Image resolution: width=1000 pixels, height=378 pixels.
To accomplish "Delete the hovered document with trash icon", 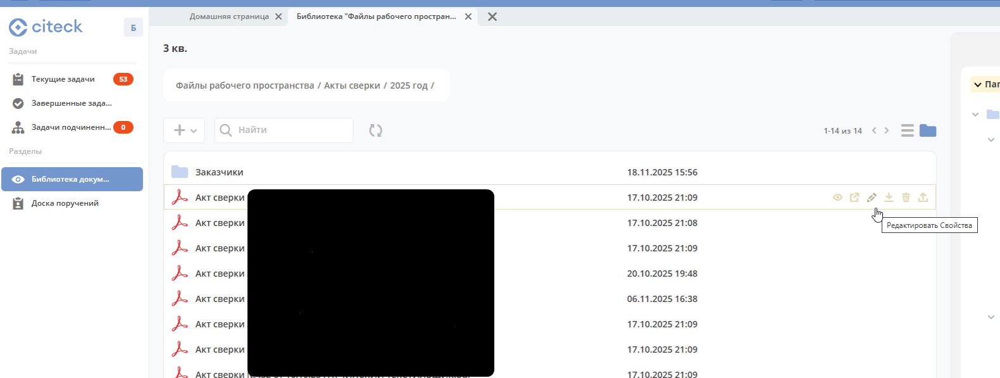I will pos(906,198).
